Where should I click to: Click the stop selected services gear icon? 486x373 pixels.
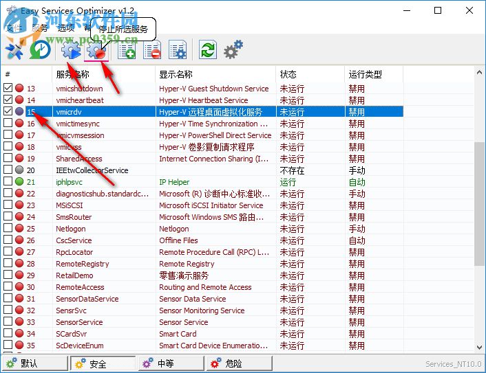tap(96, 50)
